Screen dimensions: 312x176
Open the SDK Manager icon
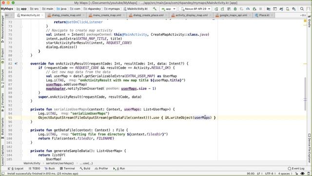click(x=294, y=9)
